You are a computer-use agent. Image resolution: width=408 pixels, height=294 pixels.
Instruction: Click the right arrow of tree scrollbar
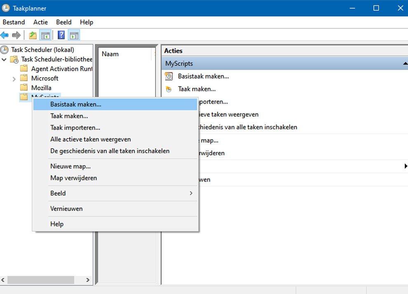88,280
